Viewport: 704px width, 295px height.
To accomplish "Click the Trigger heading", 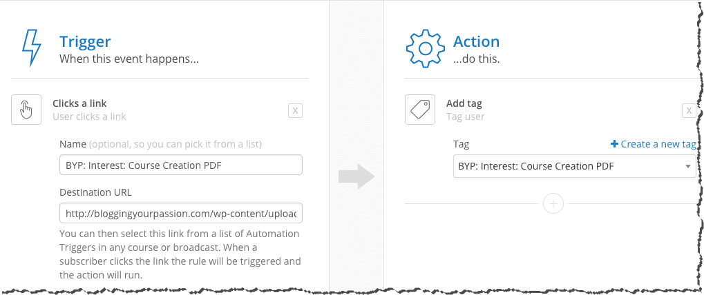I will (x=85, y=41).
